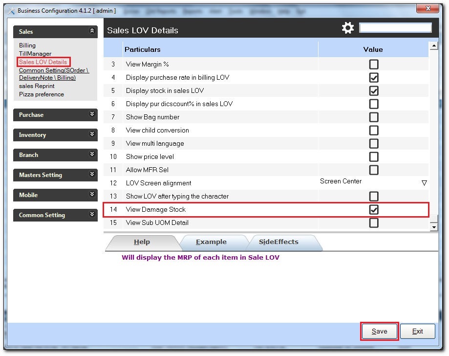Select row 3 View Margin % text

[x=147, y=64]
